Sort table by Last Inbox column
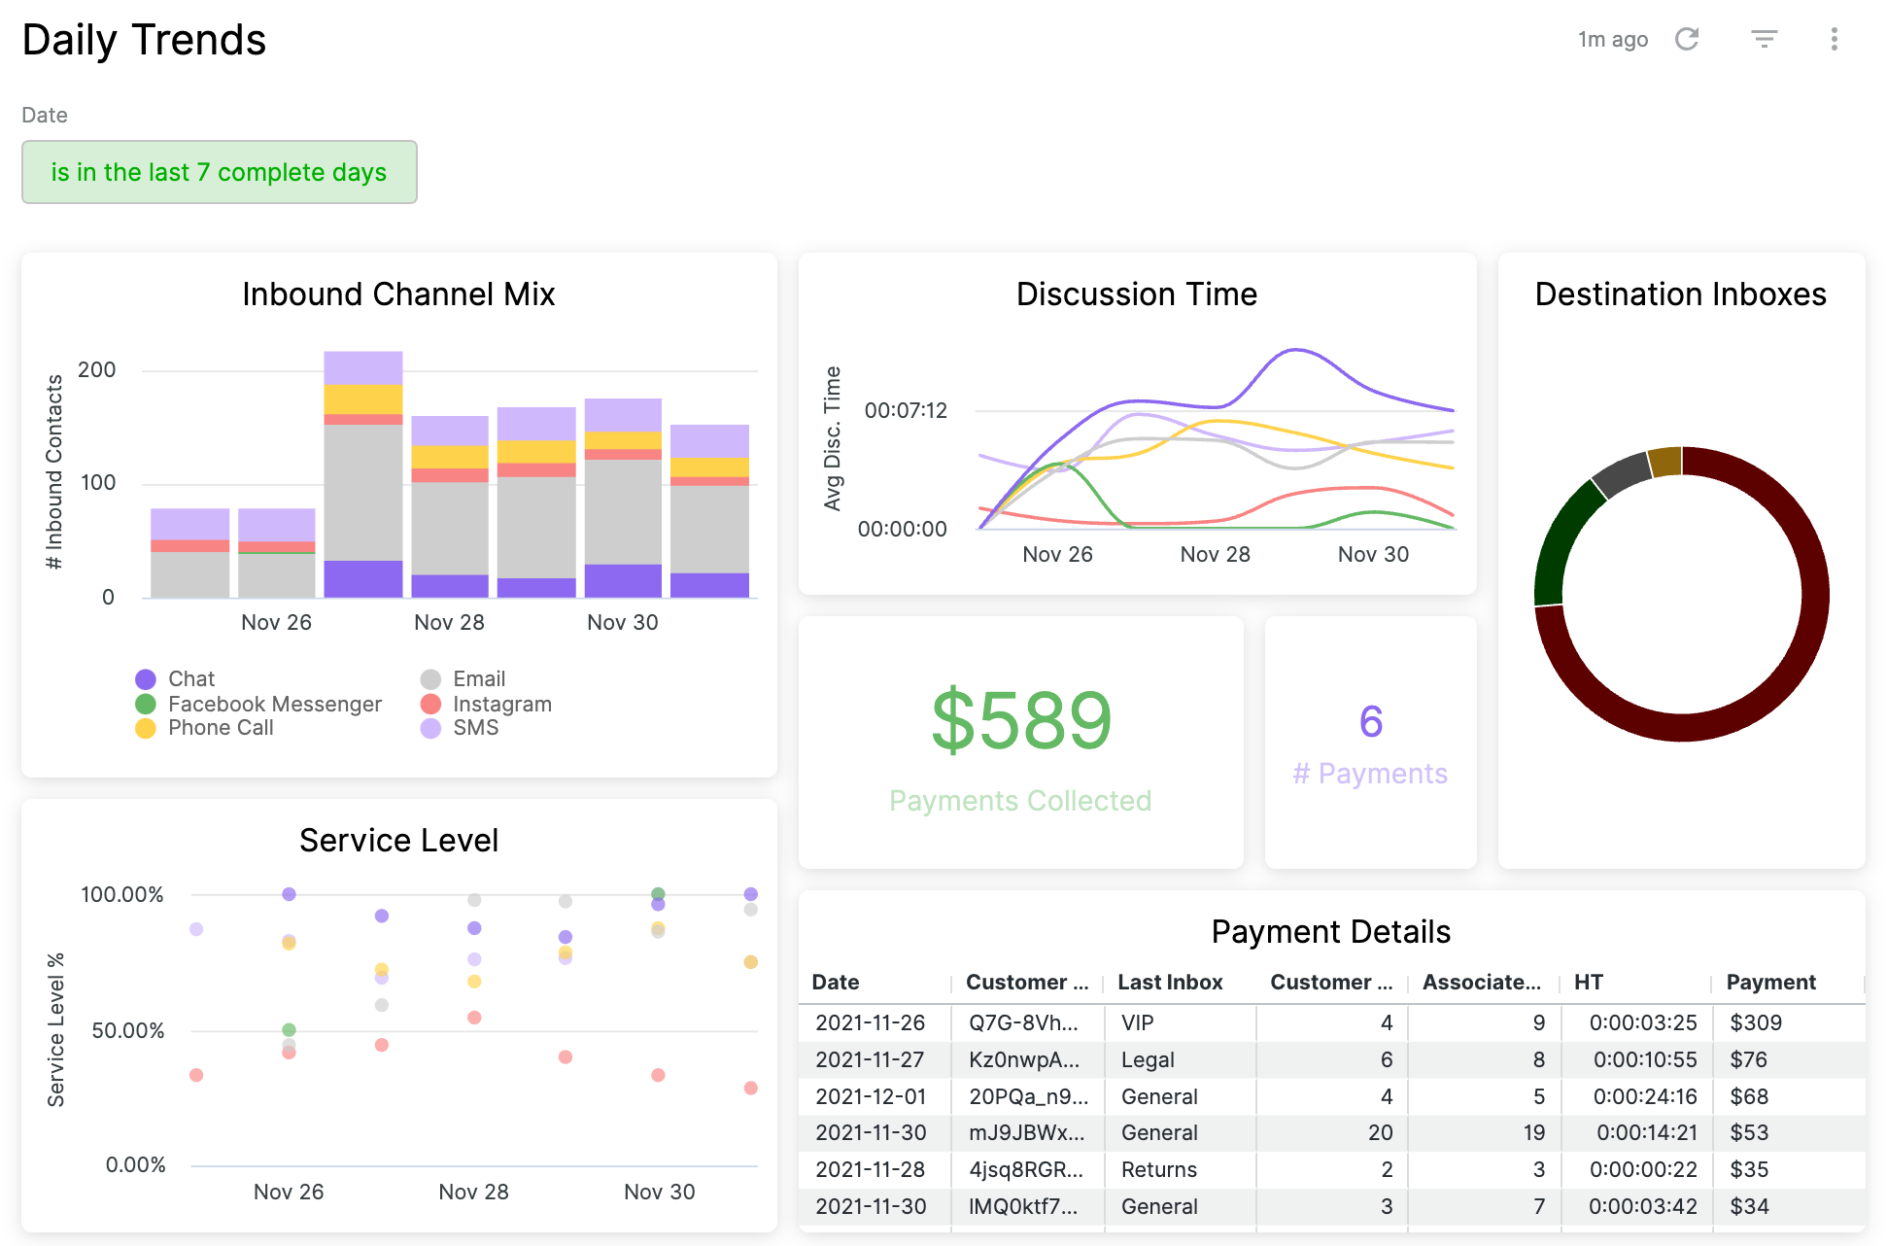Screen dimensions: 1887x1246 coord(1170,982)
